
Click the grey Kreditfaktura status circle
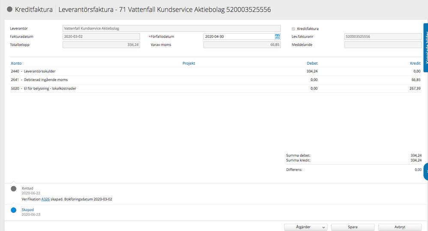click(9, 9)
